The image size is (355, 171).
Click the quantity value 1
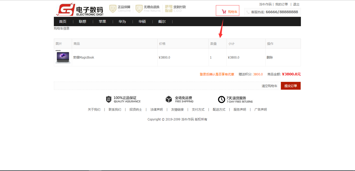click(x=211, y=58)
